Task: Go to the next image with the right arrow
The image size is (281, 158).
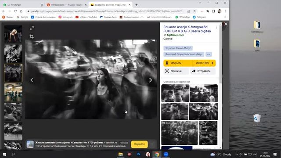Action: [150, 80]
